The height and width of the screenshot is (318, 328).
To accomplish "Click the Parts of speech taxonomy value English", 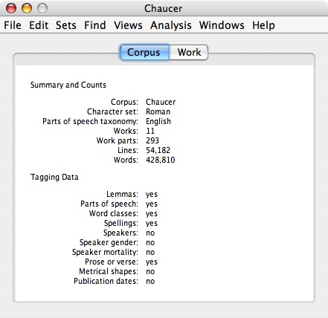I will (158, 121).
